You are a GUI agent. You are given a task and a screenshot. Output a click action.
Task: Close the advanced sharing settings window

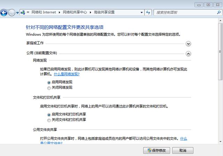[x=217, y=5]
